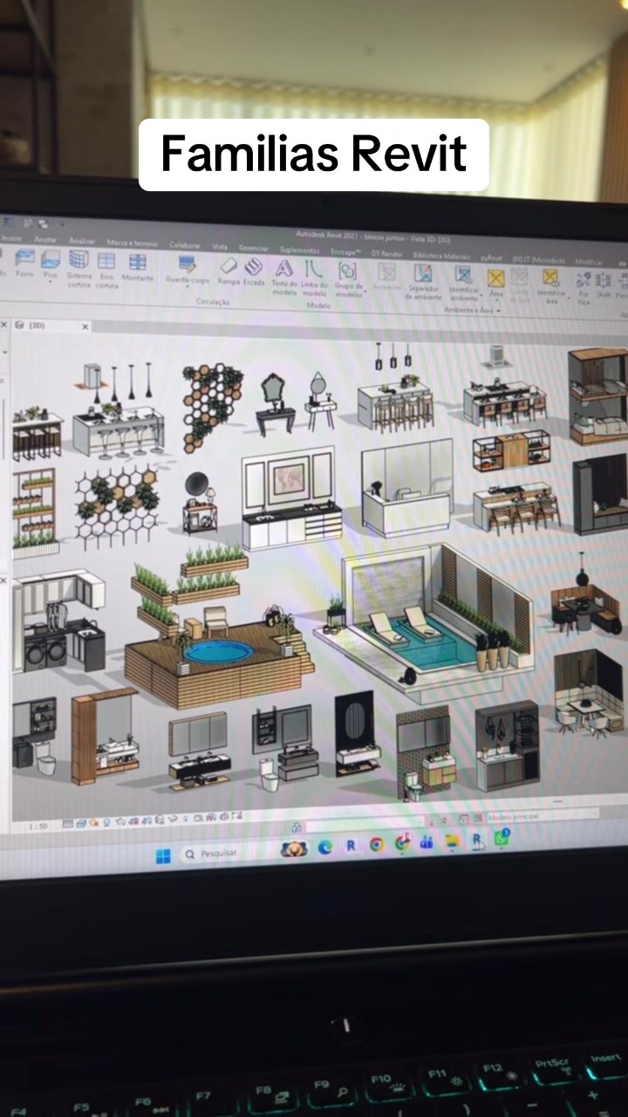Select the Montante mullion tool
This screenshot has height=1117, width=628.
coord(138,265)
